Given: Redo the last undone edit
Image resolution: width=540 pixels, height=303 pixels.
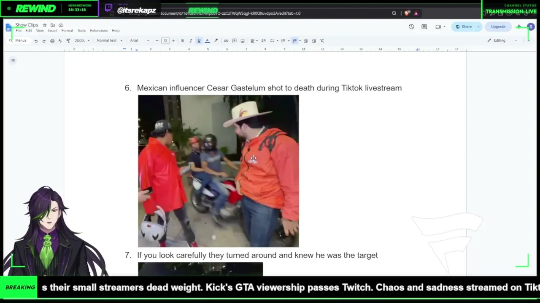Looking at the screenshot, I should point(44,41).
